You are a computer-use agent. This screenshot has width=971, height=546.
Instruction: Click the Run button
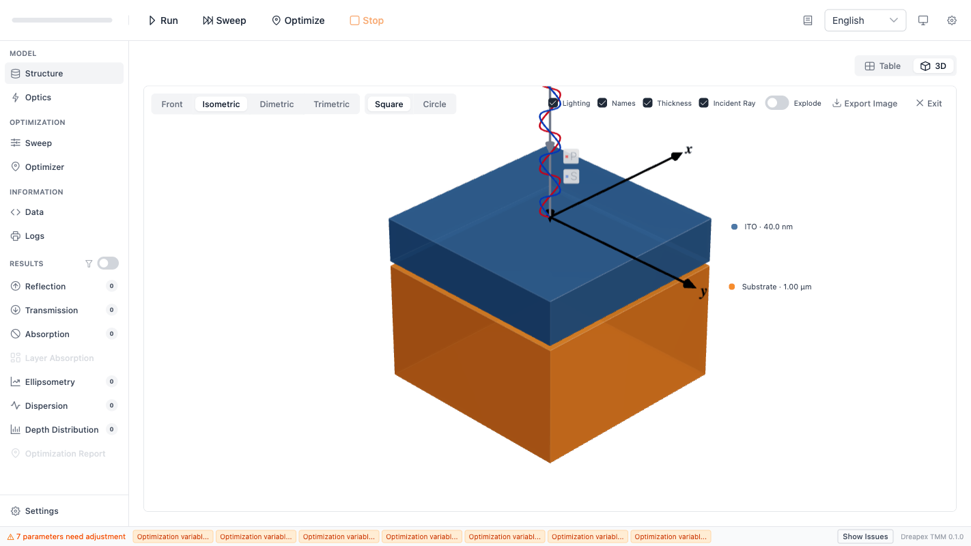[163, 20]
